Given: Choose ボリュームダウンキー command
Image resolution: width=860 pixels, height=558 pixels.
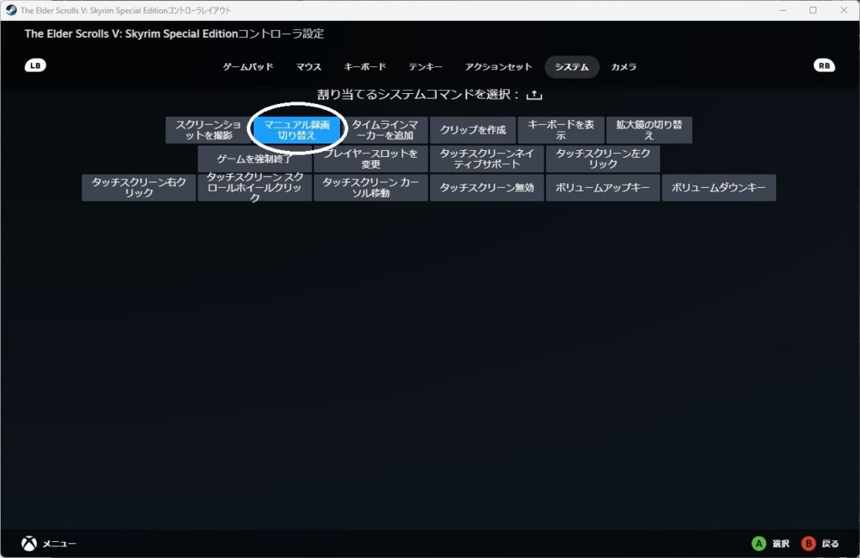Looking at the screenshot, I should [719, 188].
